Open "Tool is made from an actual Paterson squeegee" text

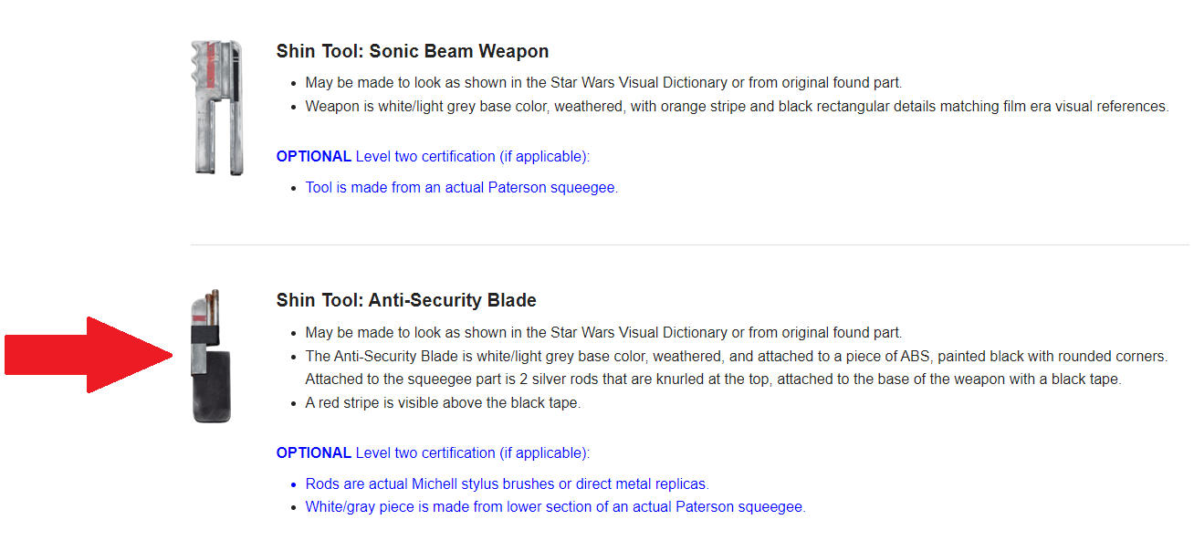461,188
